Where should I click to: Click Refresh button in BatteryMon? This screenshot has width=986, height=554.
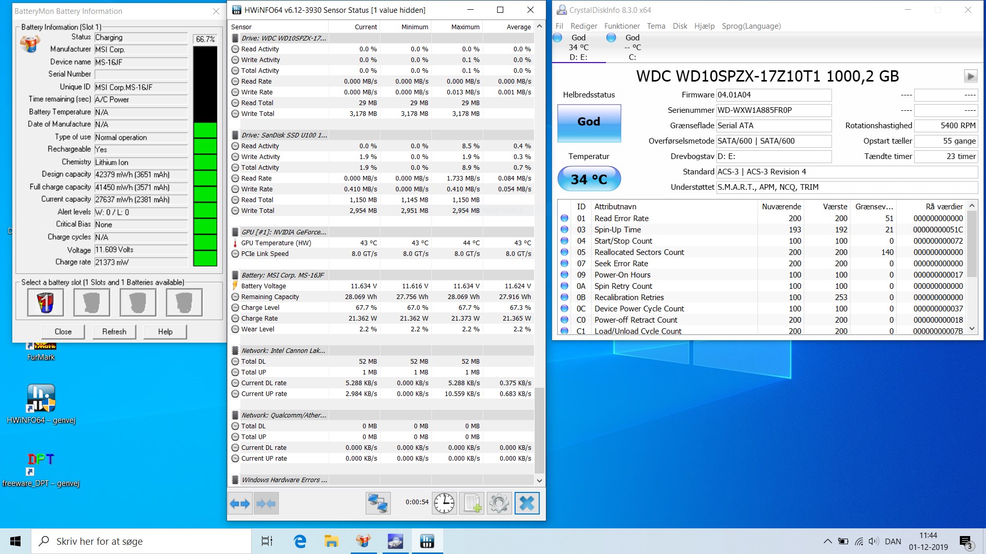[114, 332]
